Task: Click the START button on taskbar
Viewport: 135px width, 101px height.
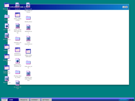Action: [4, 100]
